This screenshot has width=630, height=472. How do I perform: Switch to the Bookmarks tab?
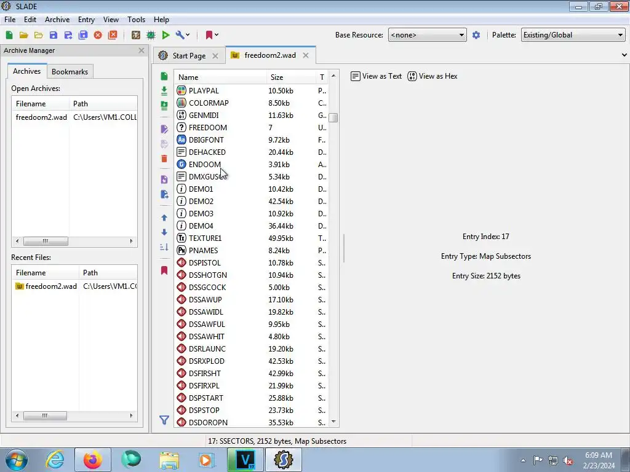70,71
